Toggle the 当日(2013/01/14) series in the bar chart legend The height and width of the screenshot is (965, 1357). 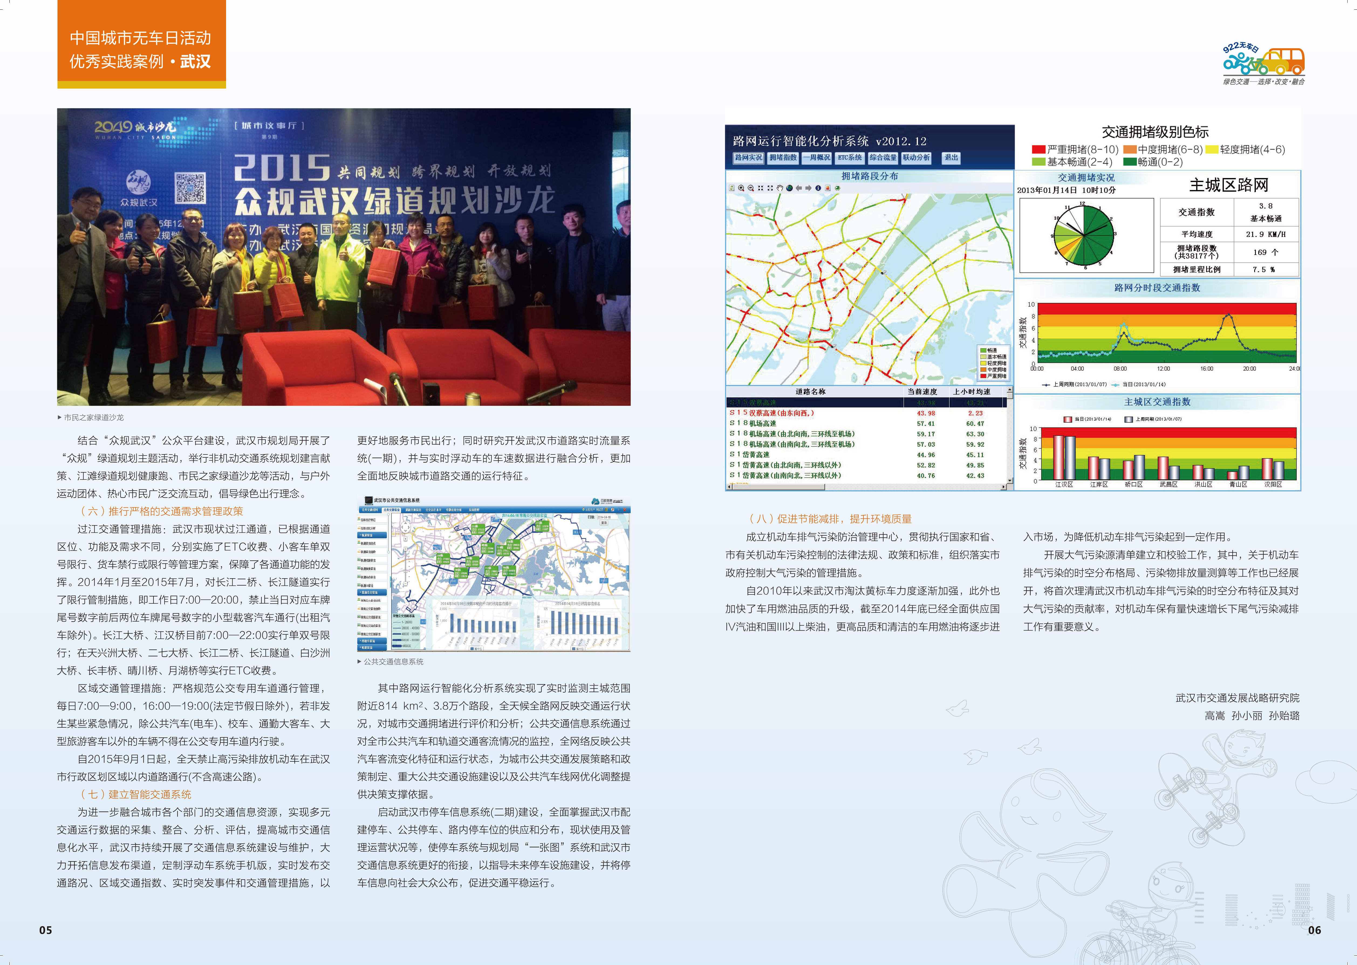[1087, 419]
